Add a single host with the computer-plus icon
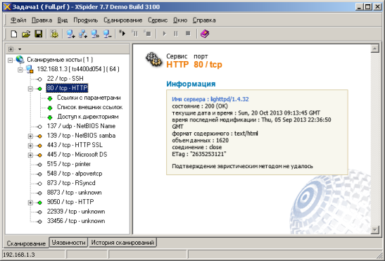 click(70, 34)
